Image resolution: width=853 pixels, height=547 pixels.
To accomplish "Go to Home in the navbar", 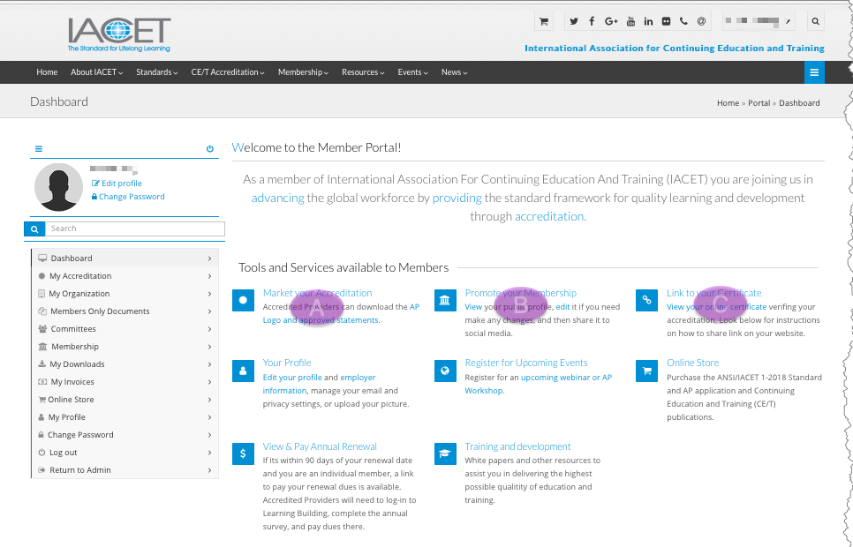I will [x=47, y=72].
